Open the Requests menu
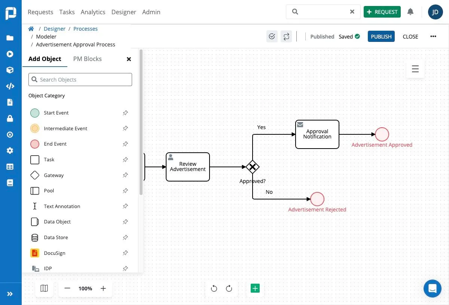The image size is (449, 305). pos(40,12)
